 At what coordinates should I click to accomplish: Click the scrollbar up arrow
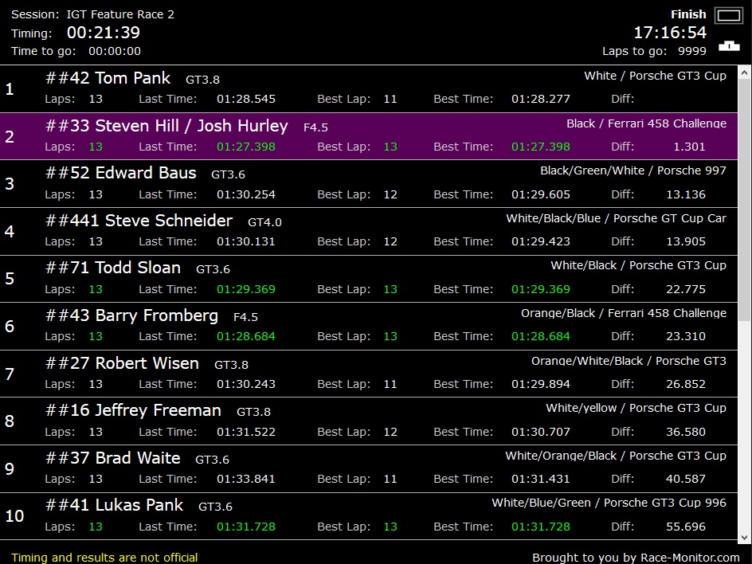(744, 73)
